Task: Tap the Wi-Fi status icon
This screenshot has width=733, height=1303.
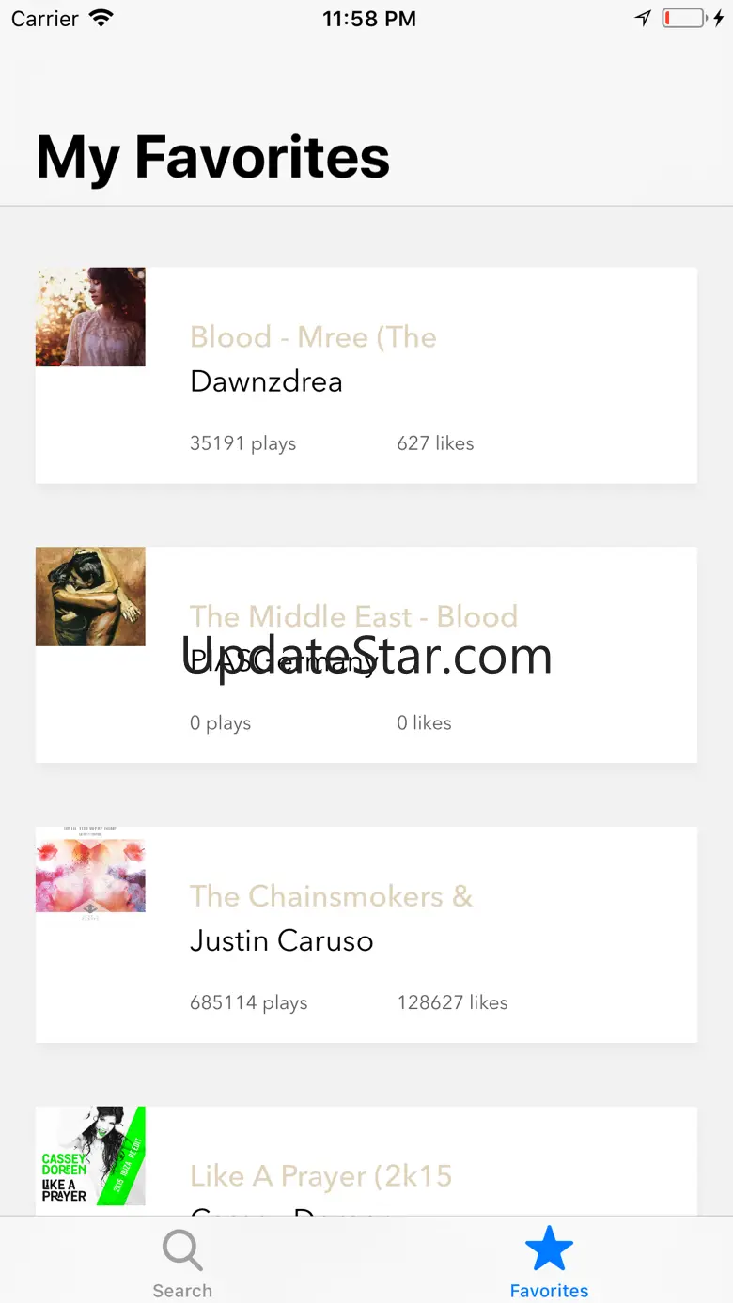Action: pos(101,19)
